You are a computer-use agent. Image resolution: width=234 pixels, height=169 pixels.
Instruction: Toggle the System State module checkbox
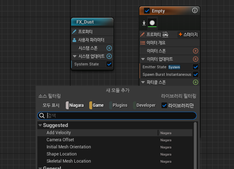pyautogui.click(x=109, y=64)
